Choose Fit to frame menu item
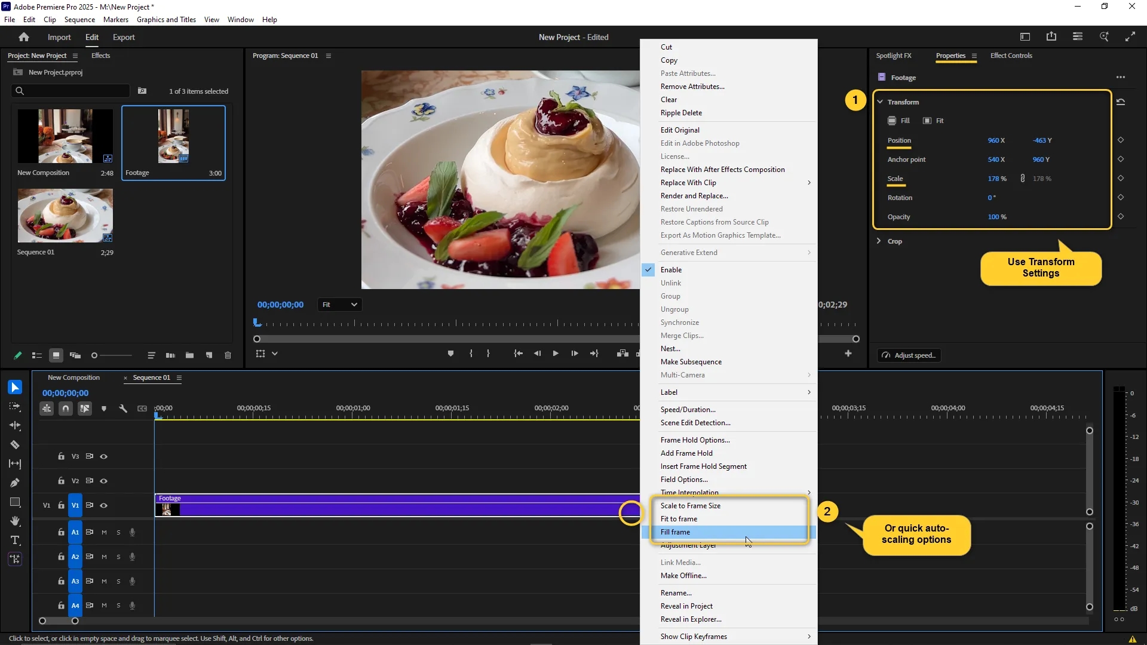Viewport: 1147px width, 645px height. coord(729,519)
